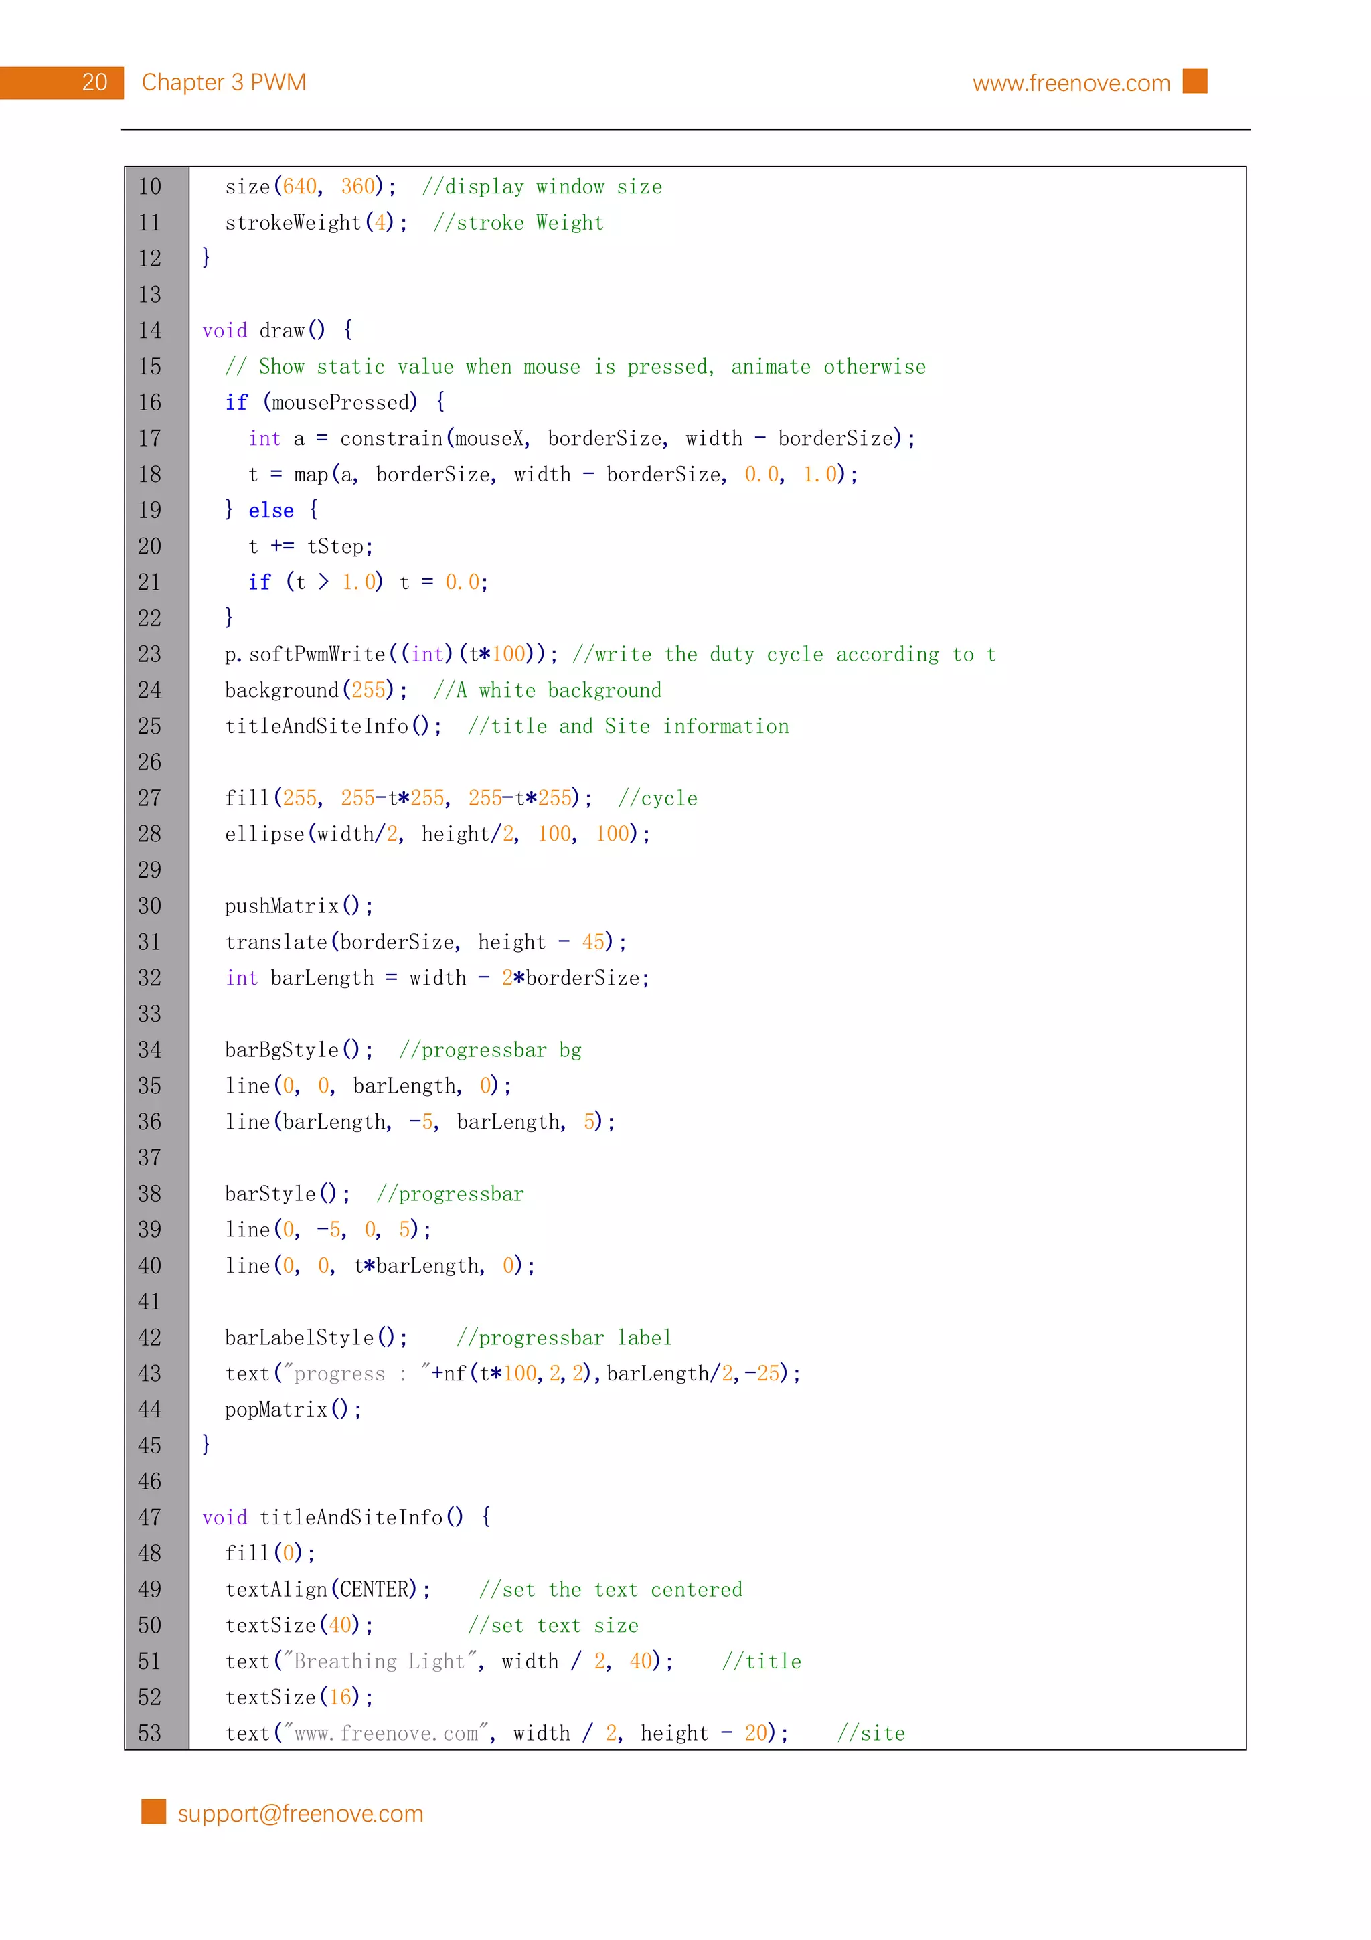Click 'int a = constrain(mouseX...' line

(581, 438)
